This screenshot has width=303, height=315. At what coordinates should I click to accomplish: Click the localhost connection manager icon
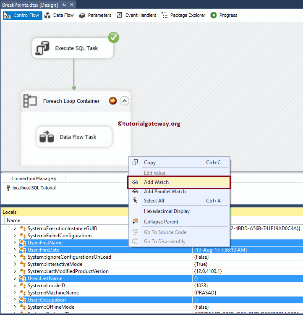pos(8,188)
